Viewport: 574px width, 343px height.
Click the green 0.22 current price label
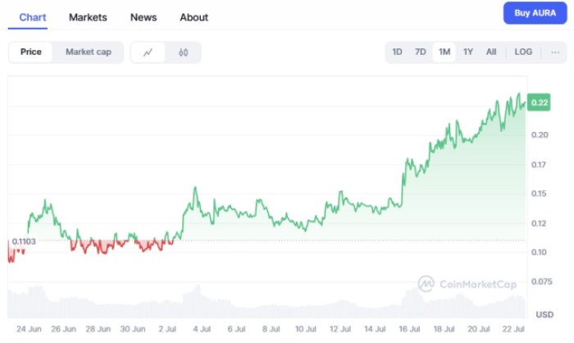540,103
